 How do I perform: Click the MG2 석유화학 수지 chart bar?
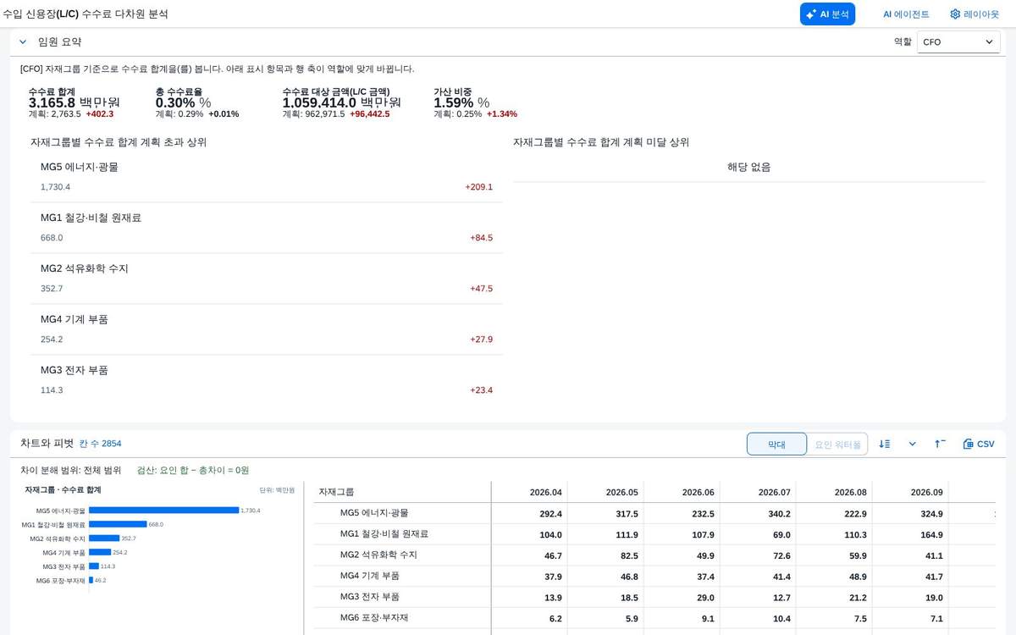pos(104,538)
